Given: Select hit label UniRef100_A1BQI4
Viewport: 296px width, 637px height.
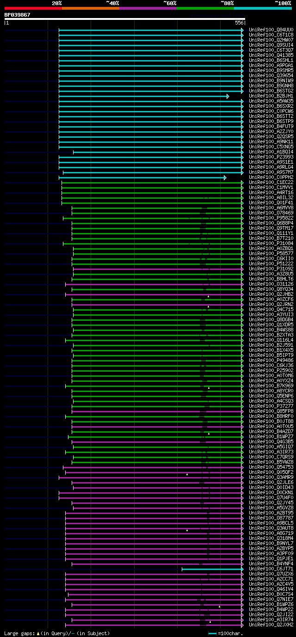Looking at the screenshot, I should point(271,152).
